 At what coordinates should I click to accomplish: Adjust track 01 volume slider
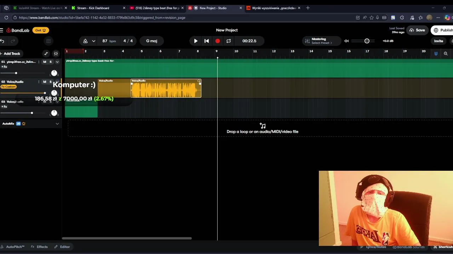click(16, 73)
